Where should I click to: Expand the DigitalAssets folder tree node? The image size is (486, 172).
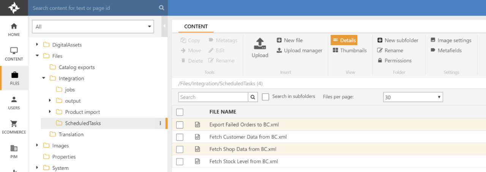(37, 45)
